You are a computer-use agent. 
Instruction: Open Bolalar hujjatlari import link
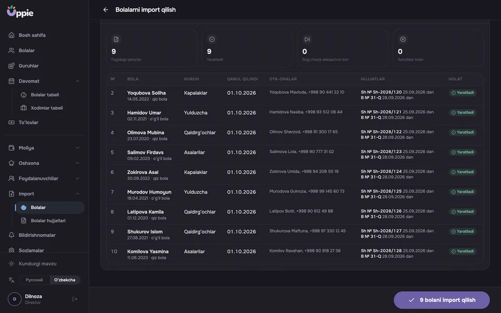(x=51, y=221)
